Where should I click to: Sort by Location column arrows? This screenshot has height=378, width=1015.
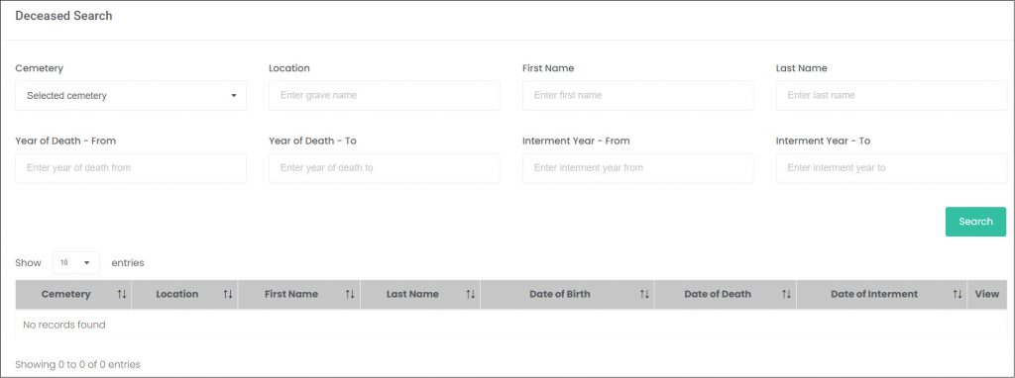(228, 295)
